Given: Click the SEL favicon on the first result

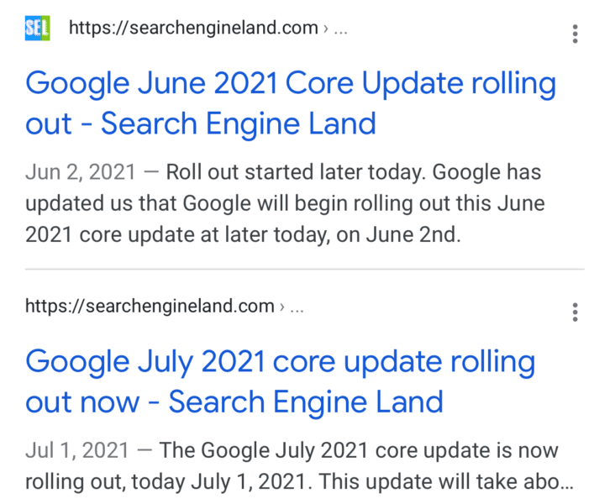Looking at the screenshot, I should pos(37,28).
